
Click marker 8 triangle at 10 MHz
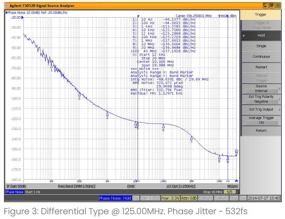[x=219, y=157]
